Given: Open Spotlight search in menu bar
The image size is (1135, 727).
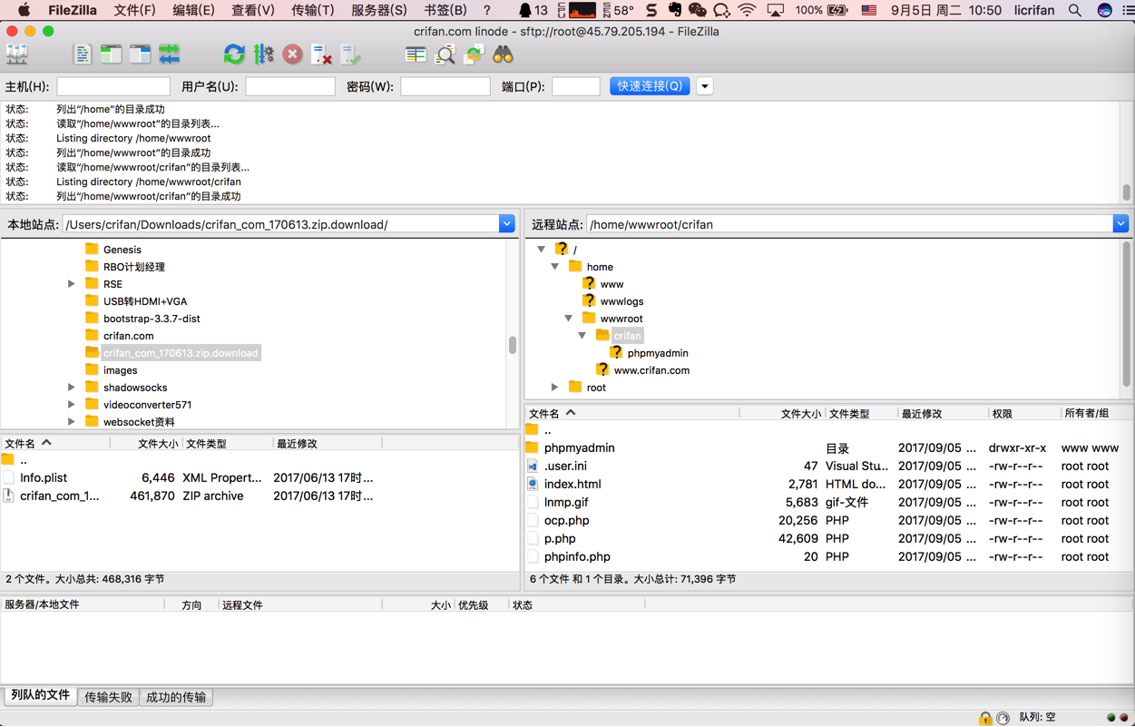Looking at the screenshot, I should [1074, 11].
